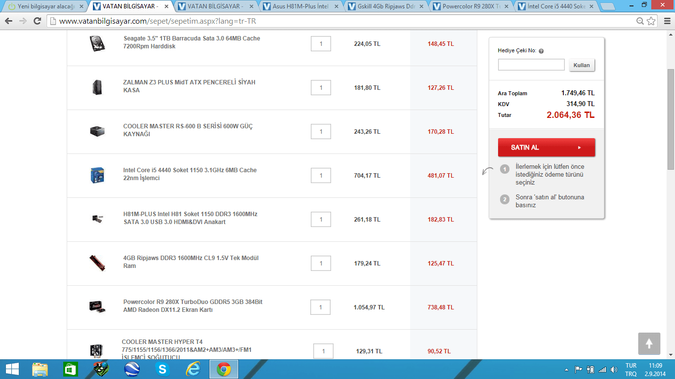Open the 4GB Ripjaws DDR3 product link
The height and width of the screenshot is (379, 675).
(191, 262)
